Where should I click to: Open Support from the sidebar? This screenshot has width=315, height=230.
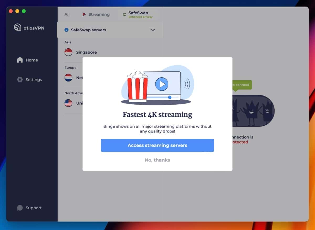coord(29,208)
